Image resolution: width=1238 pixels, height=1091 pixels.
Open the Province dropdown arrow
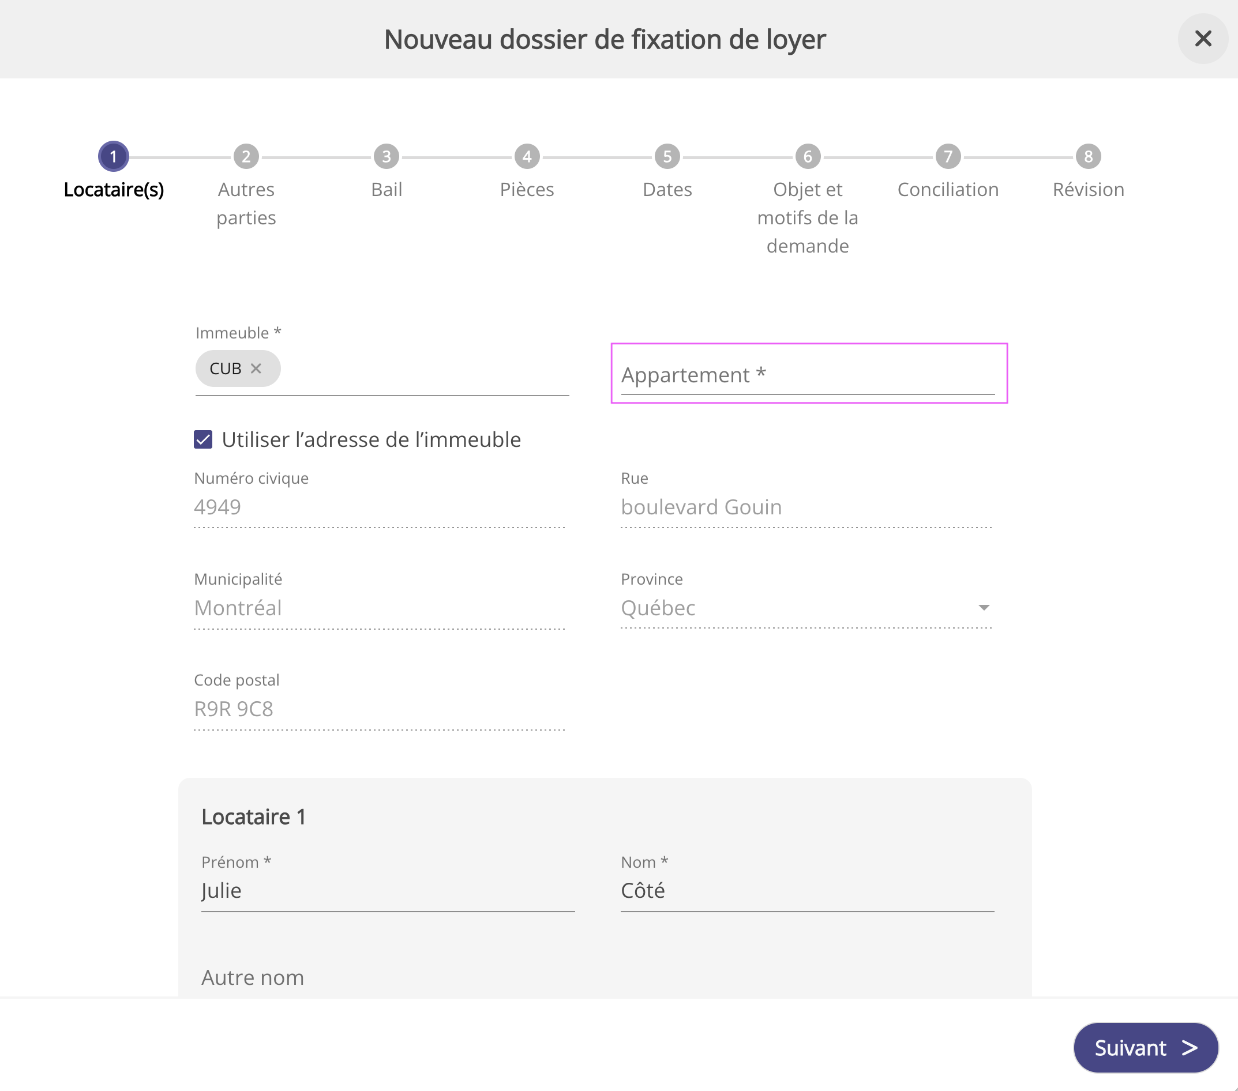click(984, 607)
